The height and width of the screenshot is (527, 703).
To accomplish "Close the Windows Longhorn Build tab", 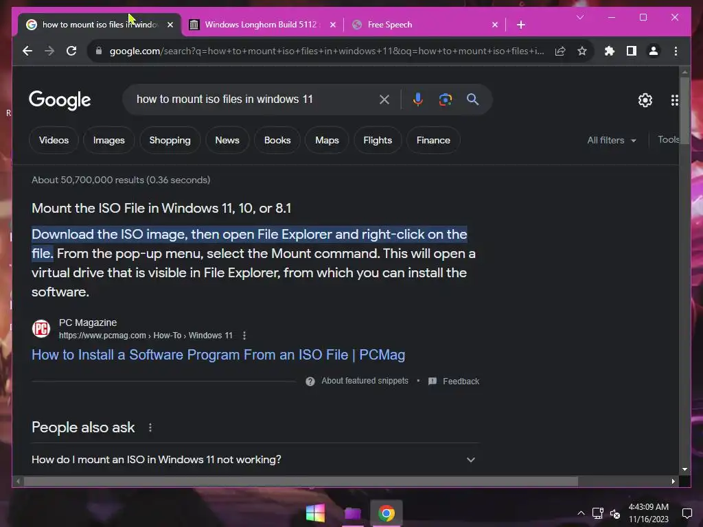I will 333,25.
